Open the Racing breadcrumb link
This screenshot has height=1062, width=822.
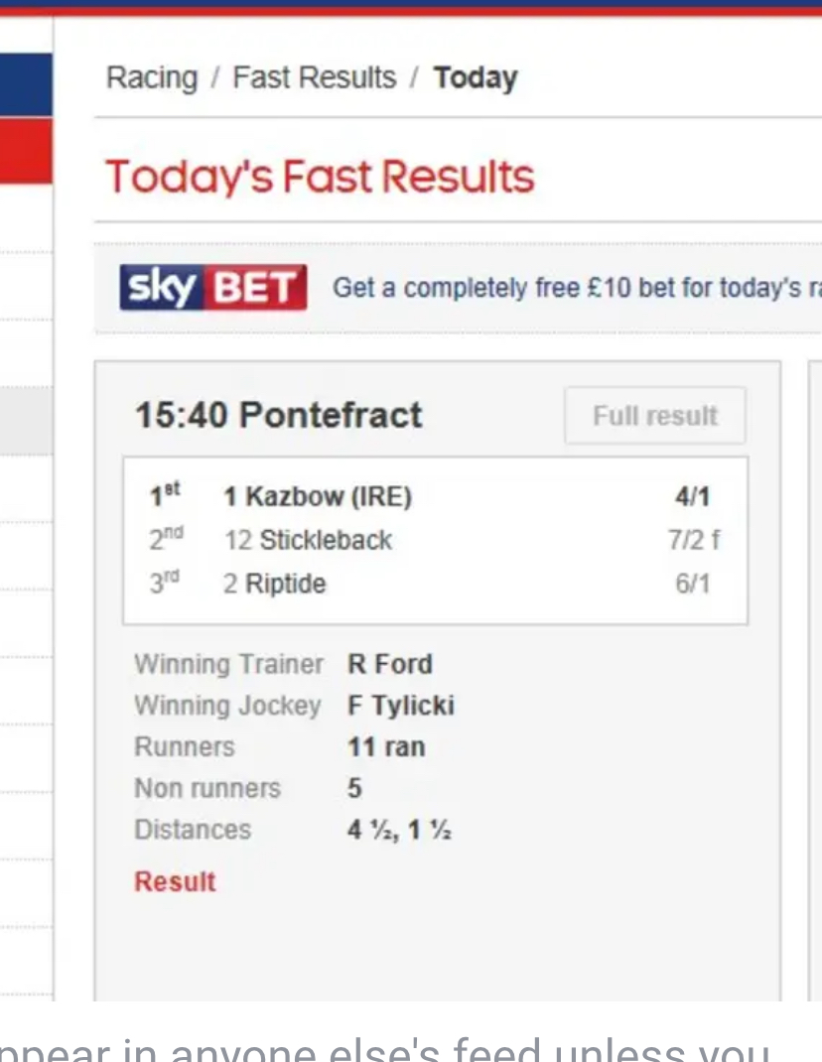[x=152, y=77]
